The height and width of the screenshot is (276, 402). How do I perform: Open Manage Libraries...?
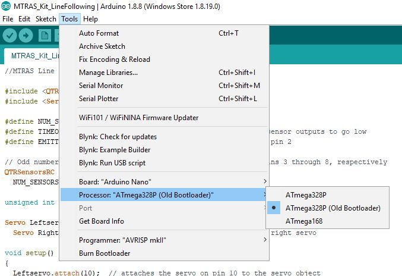point(164,73)
